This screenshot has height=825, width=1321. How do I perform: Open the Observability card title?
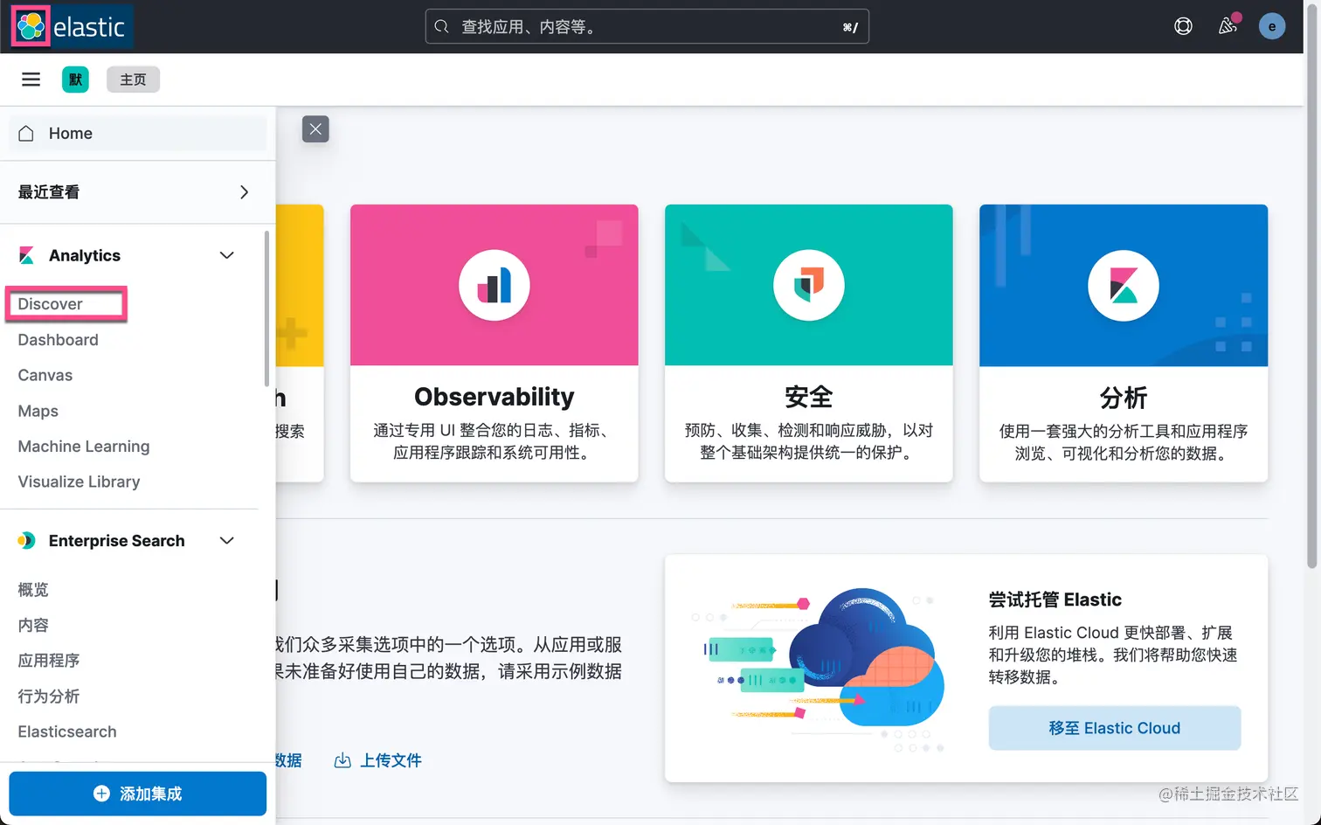click(495, 397)
